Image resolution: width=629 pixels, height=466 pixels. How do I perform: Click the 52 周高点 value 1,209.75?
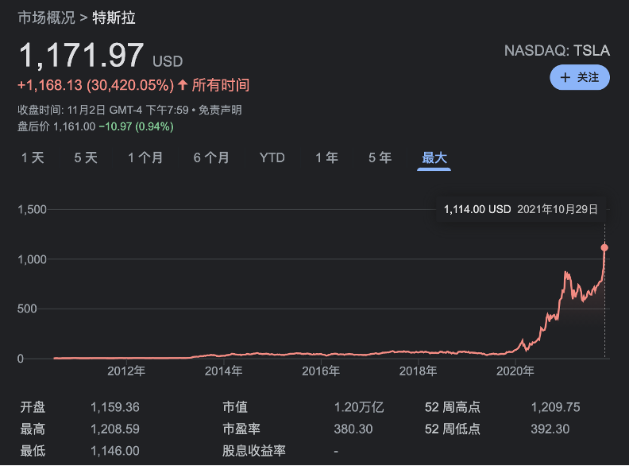pos(555,407)
